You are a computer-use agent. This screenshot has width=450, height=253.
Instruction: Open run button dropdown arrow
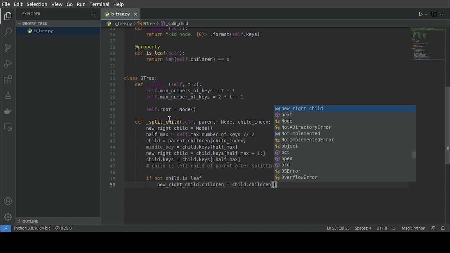click(x=426, y=14)
